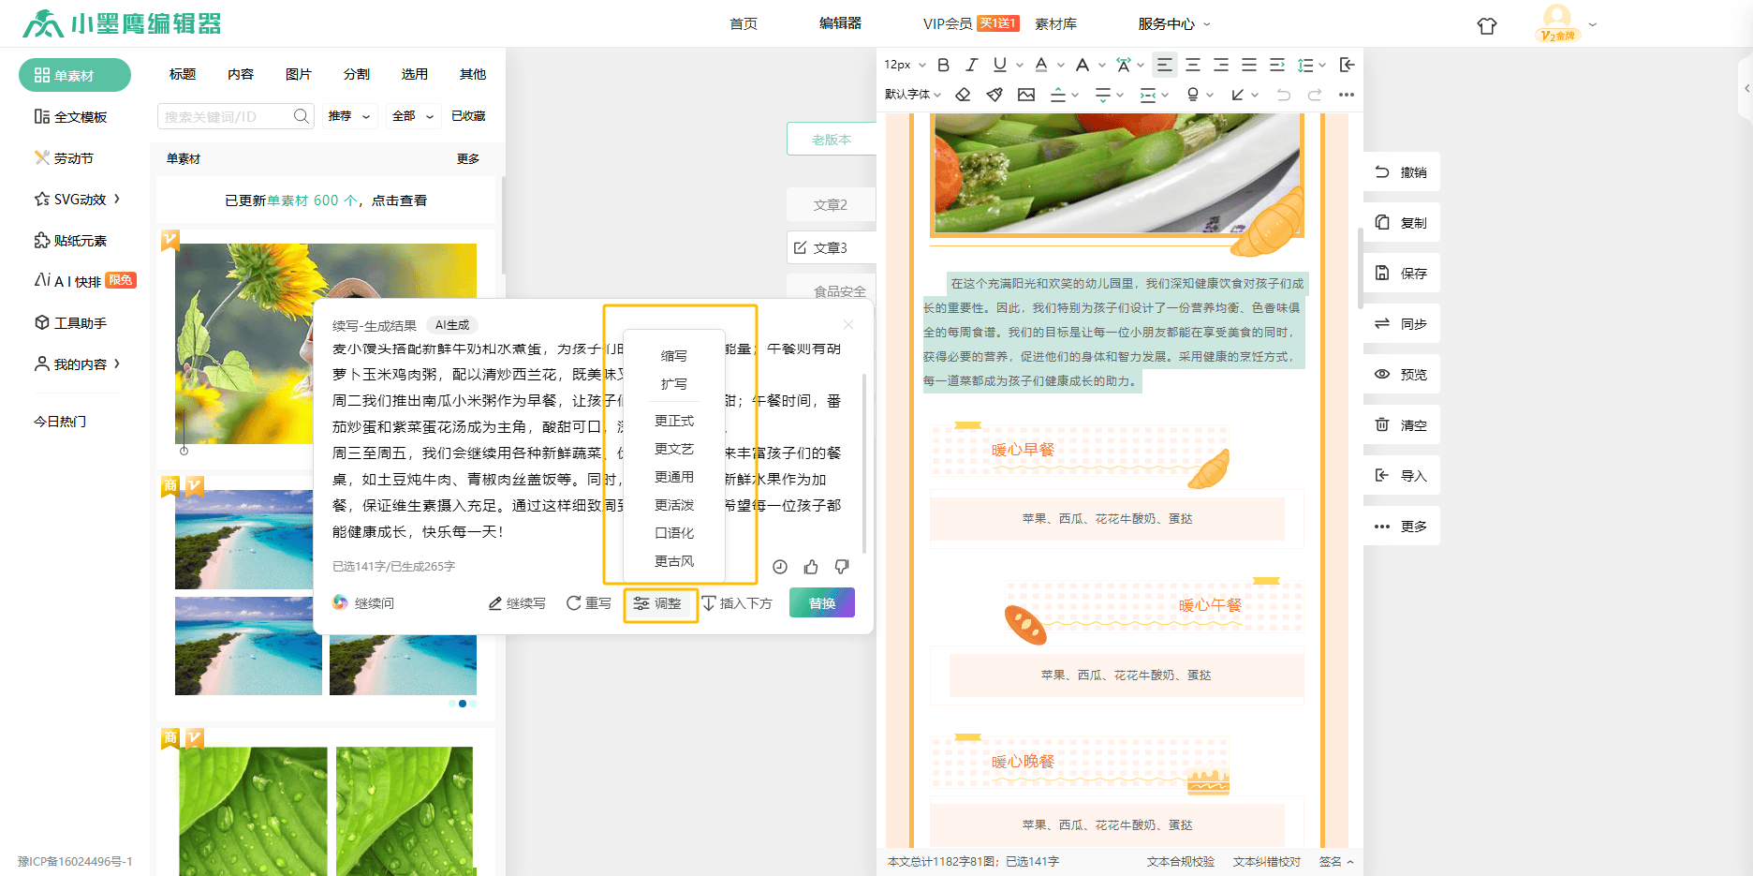Enable left text alignment
The width and height of the screenshot is (1753, 876).
(1164, 65)
